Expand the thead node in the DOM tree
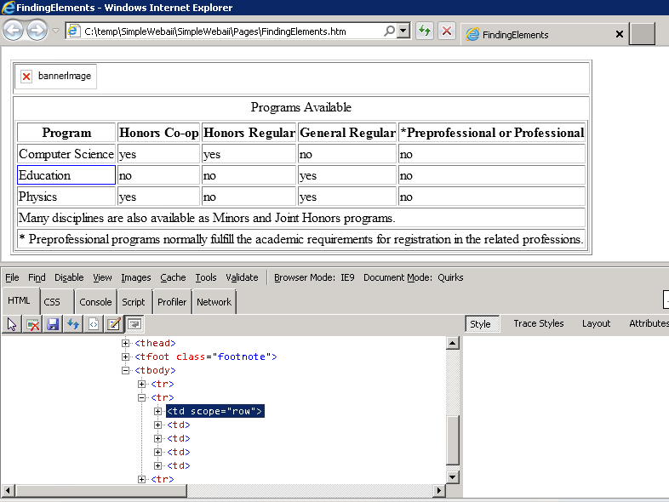 126,343
